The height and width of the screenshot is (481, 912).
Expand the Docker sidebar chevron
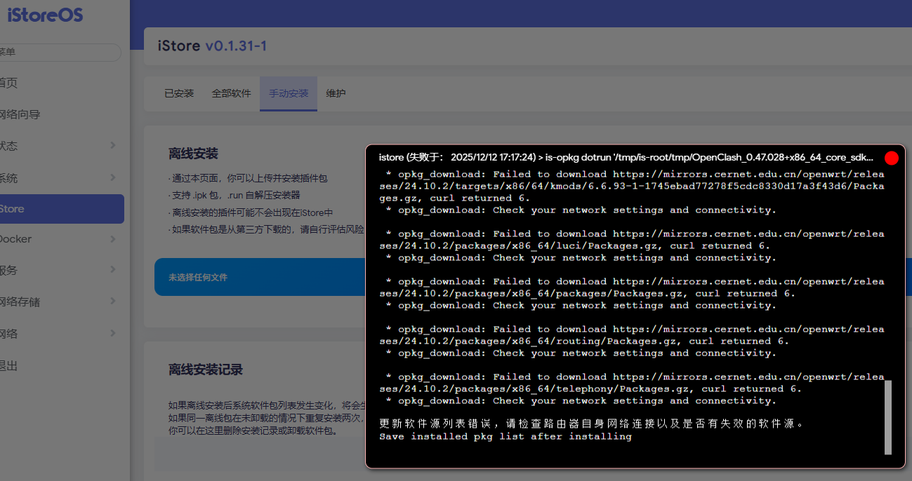[x=113, y=239]
